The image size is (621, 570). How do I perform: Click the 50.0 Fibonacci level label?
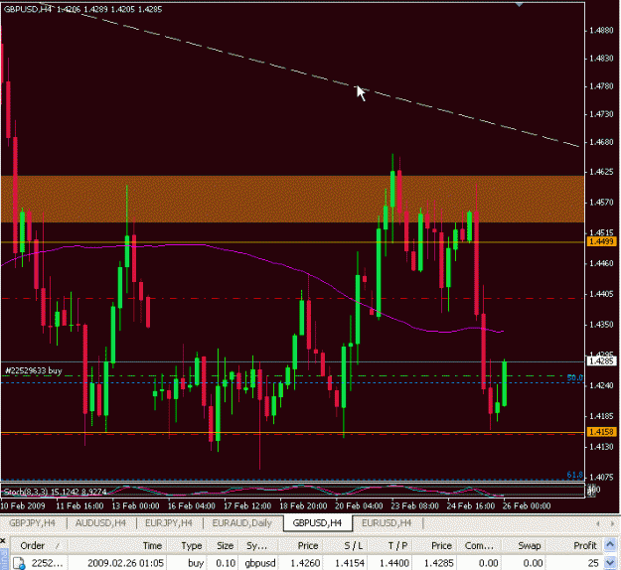click(x=575, y=377)
